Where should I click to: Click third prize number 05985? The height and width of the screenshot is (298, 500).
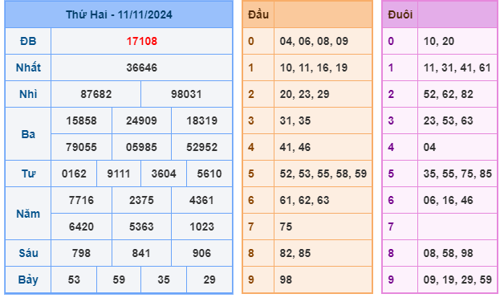(141, 147)
